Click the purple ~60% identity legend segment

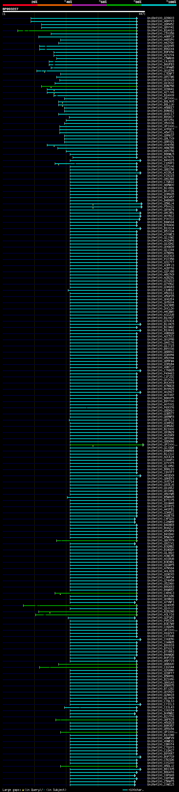click(x=90, y=5)
